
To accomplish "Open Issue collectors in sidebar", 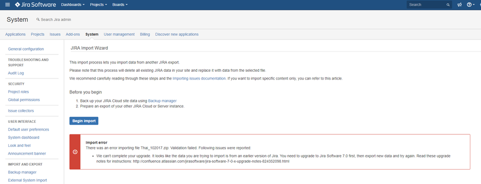I will point(21,111).
